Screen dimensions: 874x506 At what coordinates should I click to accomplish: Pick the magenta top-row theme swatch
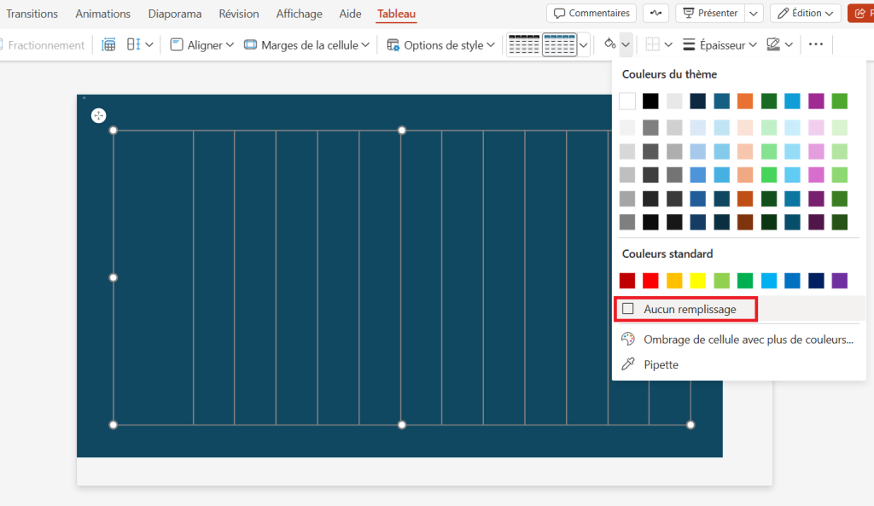click(x=816, y=101)
